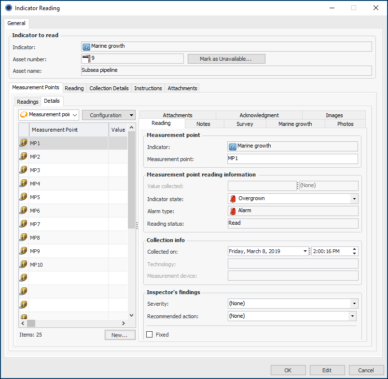The height and width of the screenshot is (379, 388).
Task: Expand the Configuration dropdown button
Action: pyautogui.click(x=131, y=115)
